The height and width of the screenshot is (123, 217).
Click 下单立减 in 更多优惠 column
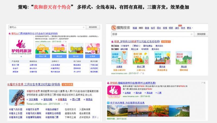(x=94, y=65)
